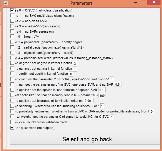The width and height of the screenshot is (162, 151).
Task: Enable -t 4 precomputed kernel checkbox
Action: [12, 58]
